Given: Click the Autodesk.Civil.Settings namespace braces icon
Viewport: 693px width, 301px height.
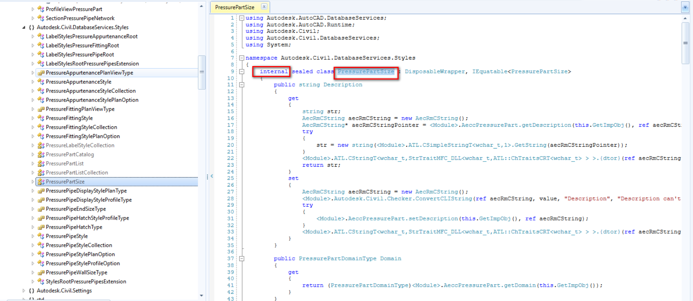Looking at the screenshot, I should coord(32,290).
